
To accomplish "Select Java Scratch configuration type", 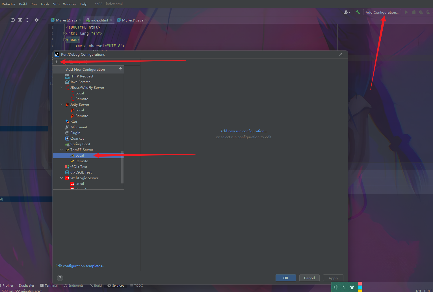I will [88, 82].
